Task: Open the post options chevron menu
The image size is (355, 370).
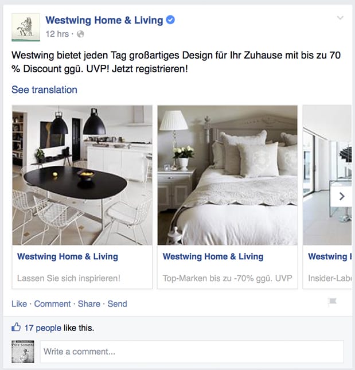Action: pyautogui.click(x=340, y=18)
